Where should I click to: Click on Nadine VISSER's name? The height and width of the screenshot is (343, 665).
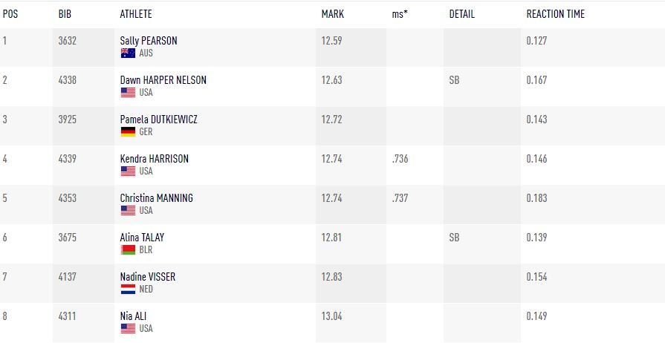148,277
